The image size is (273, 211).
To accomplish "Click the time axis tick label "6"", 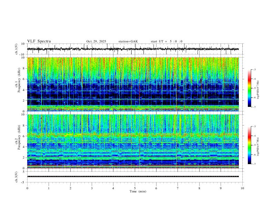I will click(156, 188).
